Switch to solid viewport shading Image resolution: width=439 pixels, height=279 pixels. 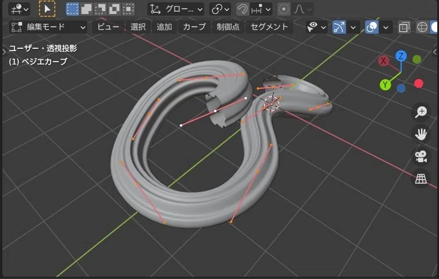(x=434, y=27)
